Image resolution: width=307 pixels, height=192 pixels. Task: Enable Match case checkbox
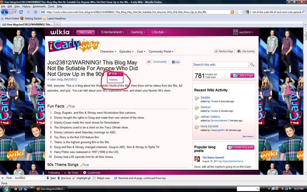tap(94, 178)
